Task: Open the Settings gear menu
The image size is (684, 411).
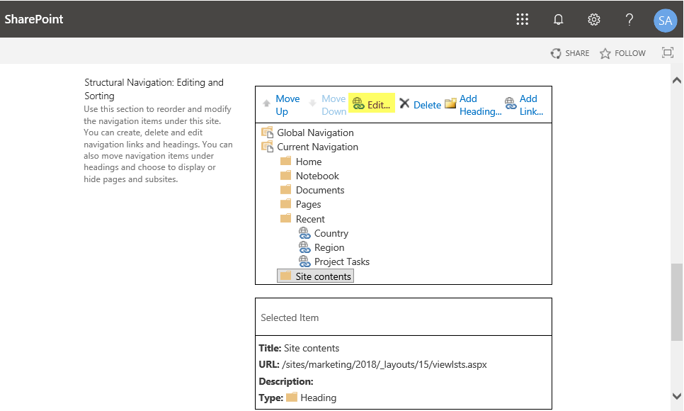Action: point(593,19)
